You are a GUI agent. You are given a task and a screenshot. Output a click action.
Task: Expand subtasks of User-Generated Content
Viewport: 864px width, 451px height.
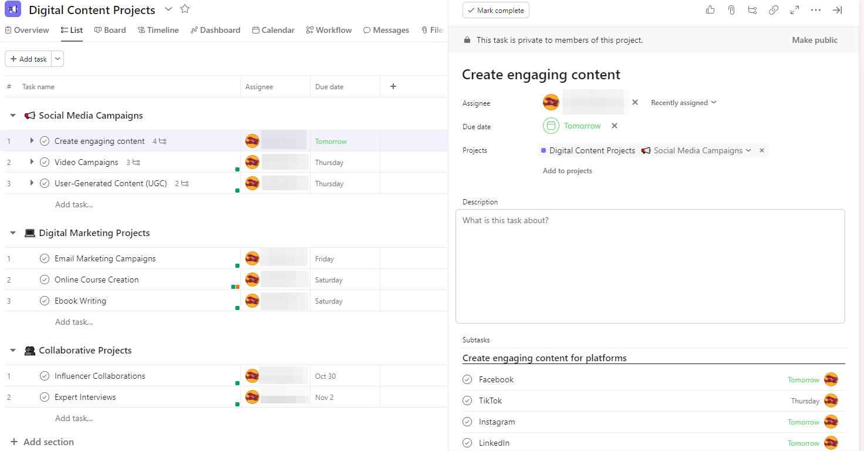(x=32, y=183)
